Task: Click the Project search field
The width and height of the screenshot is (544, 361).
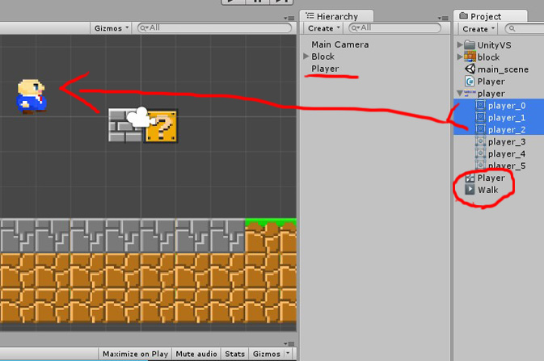Action: click(x=524, y=29)
